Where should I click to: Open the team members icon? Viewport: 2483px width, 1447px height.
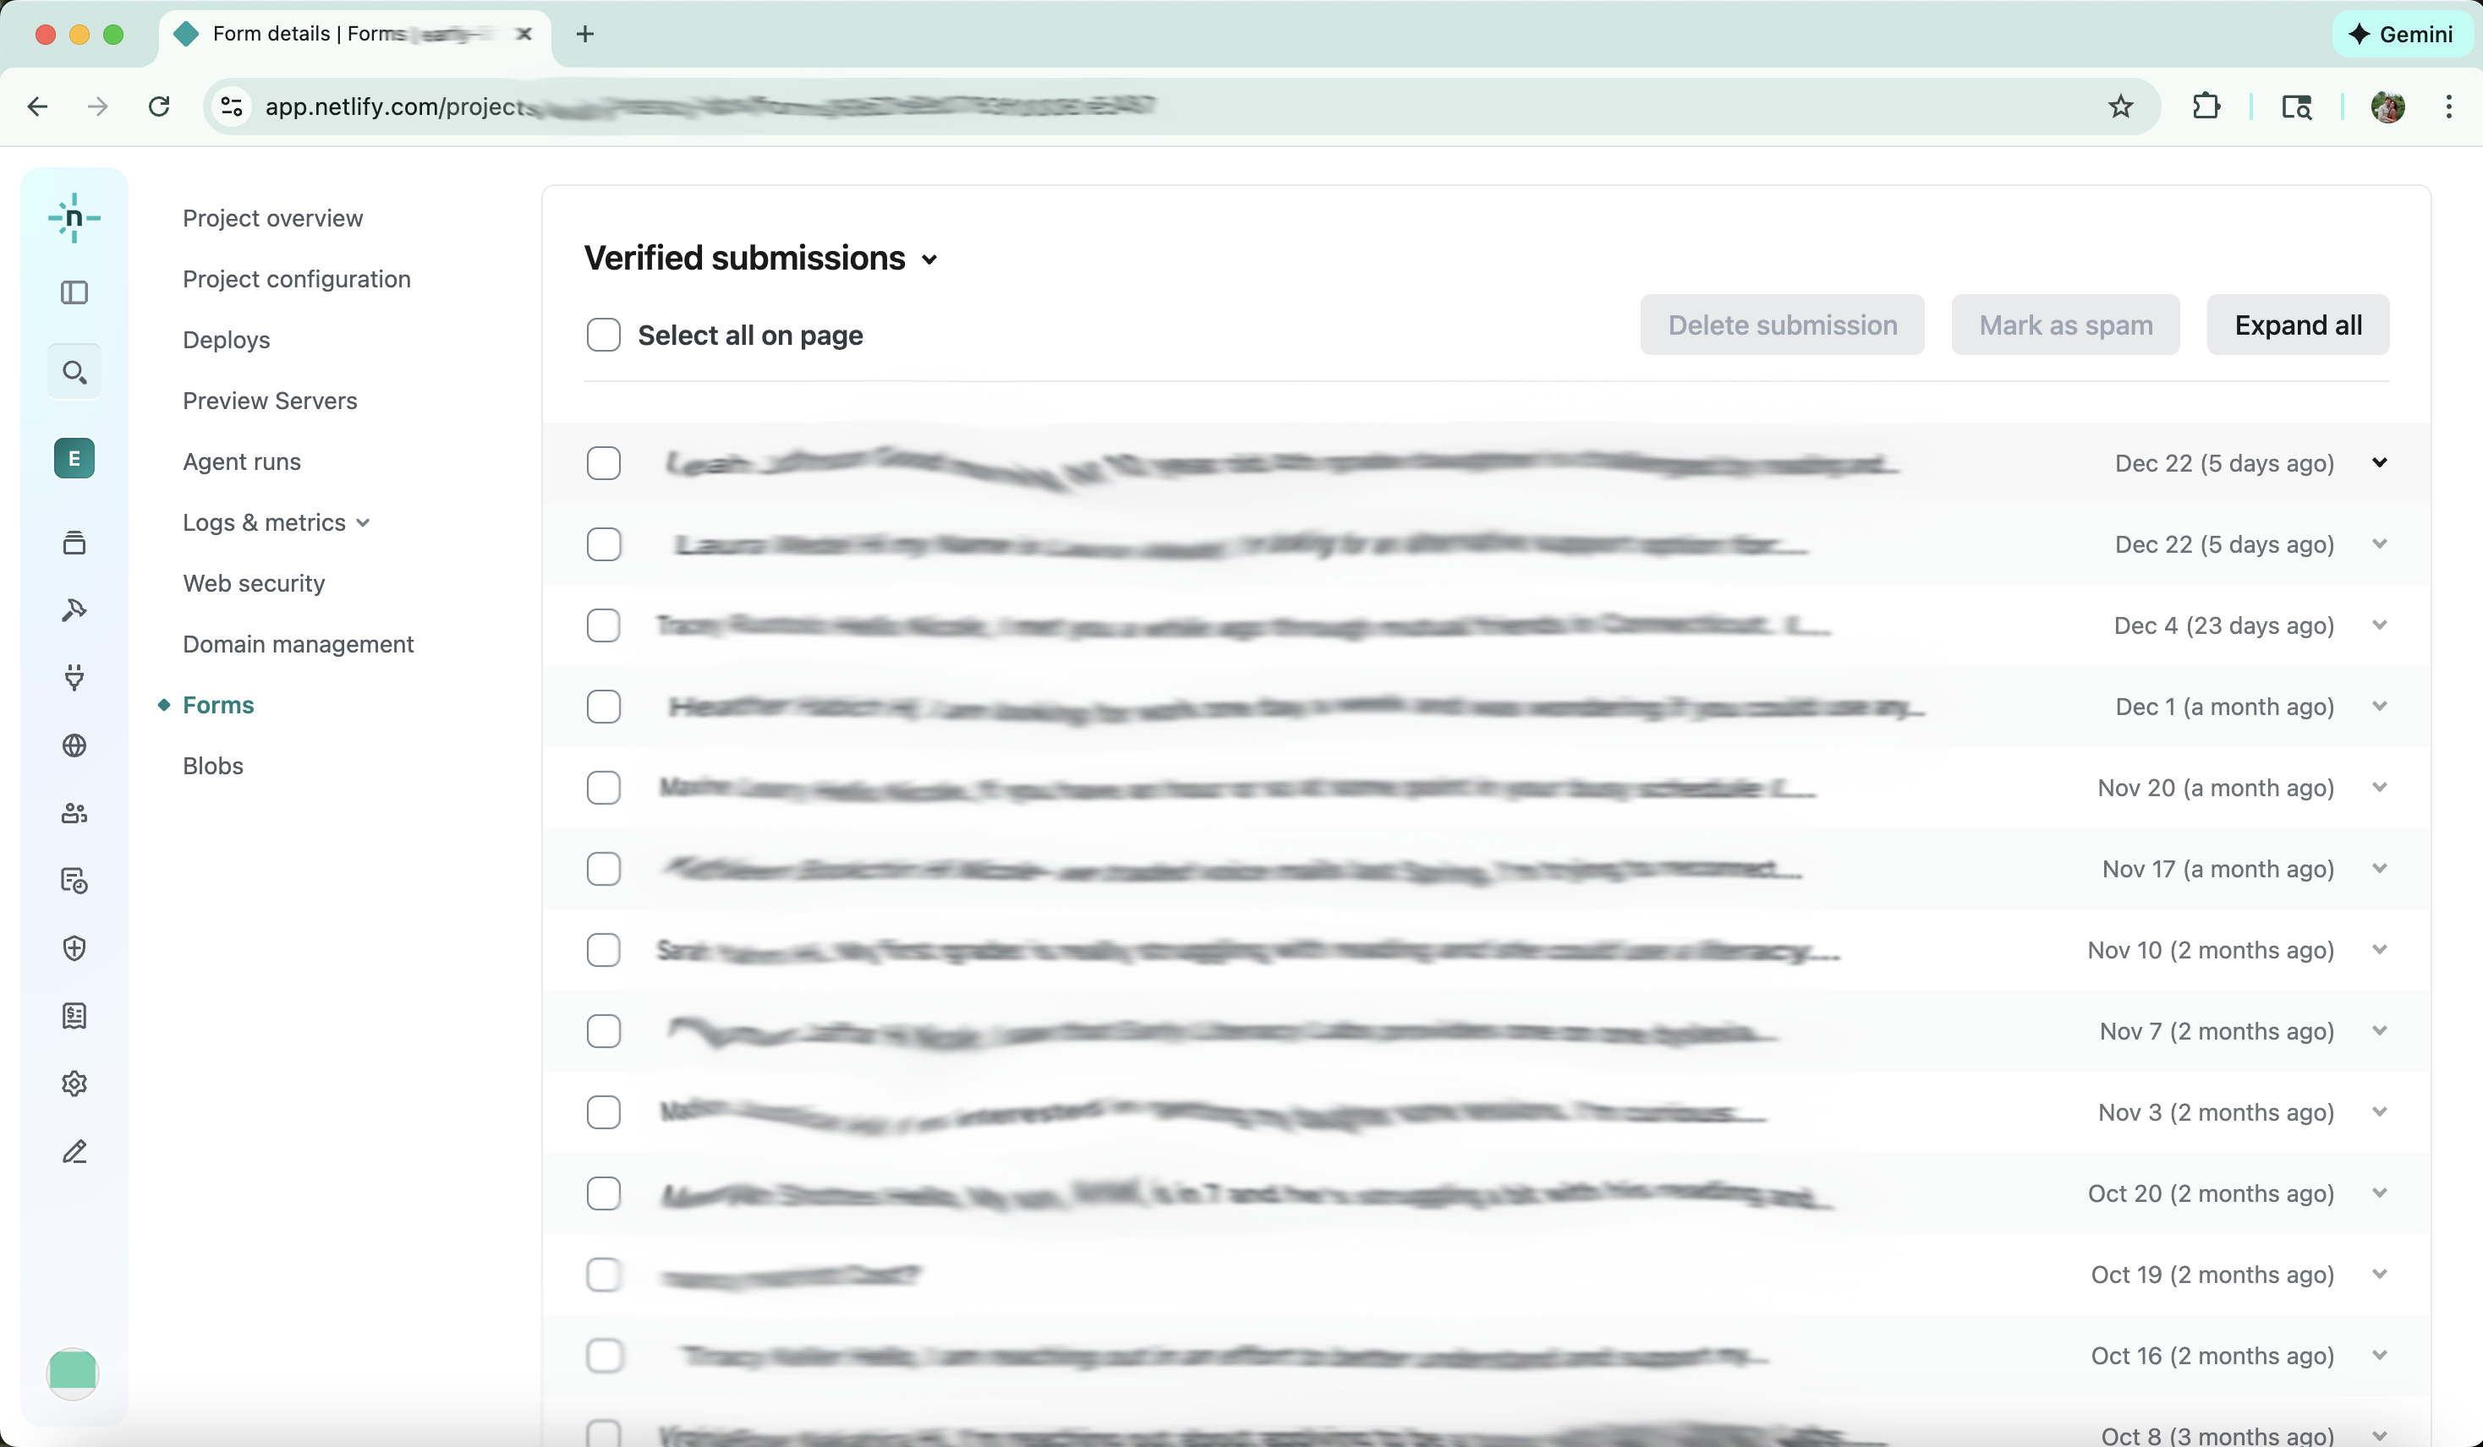coord(75,812)
